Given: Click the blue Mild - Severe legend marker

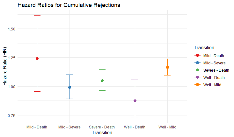Looking at the screenshot, I should [x=197, y=63].
